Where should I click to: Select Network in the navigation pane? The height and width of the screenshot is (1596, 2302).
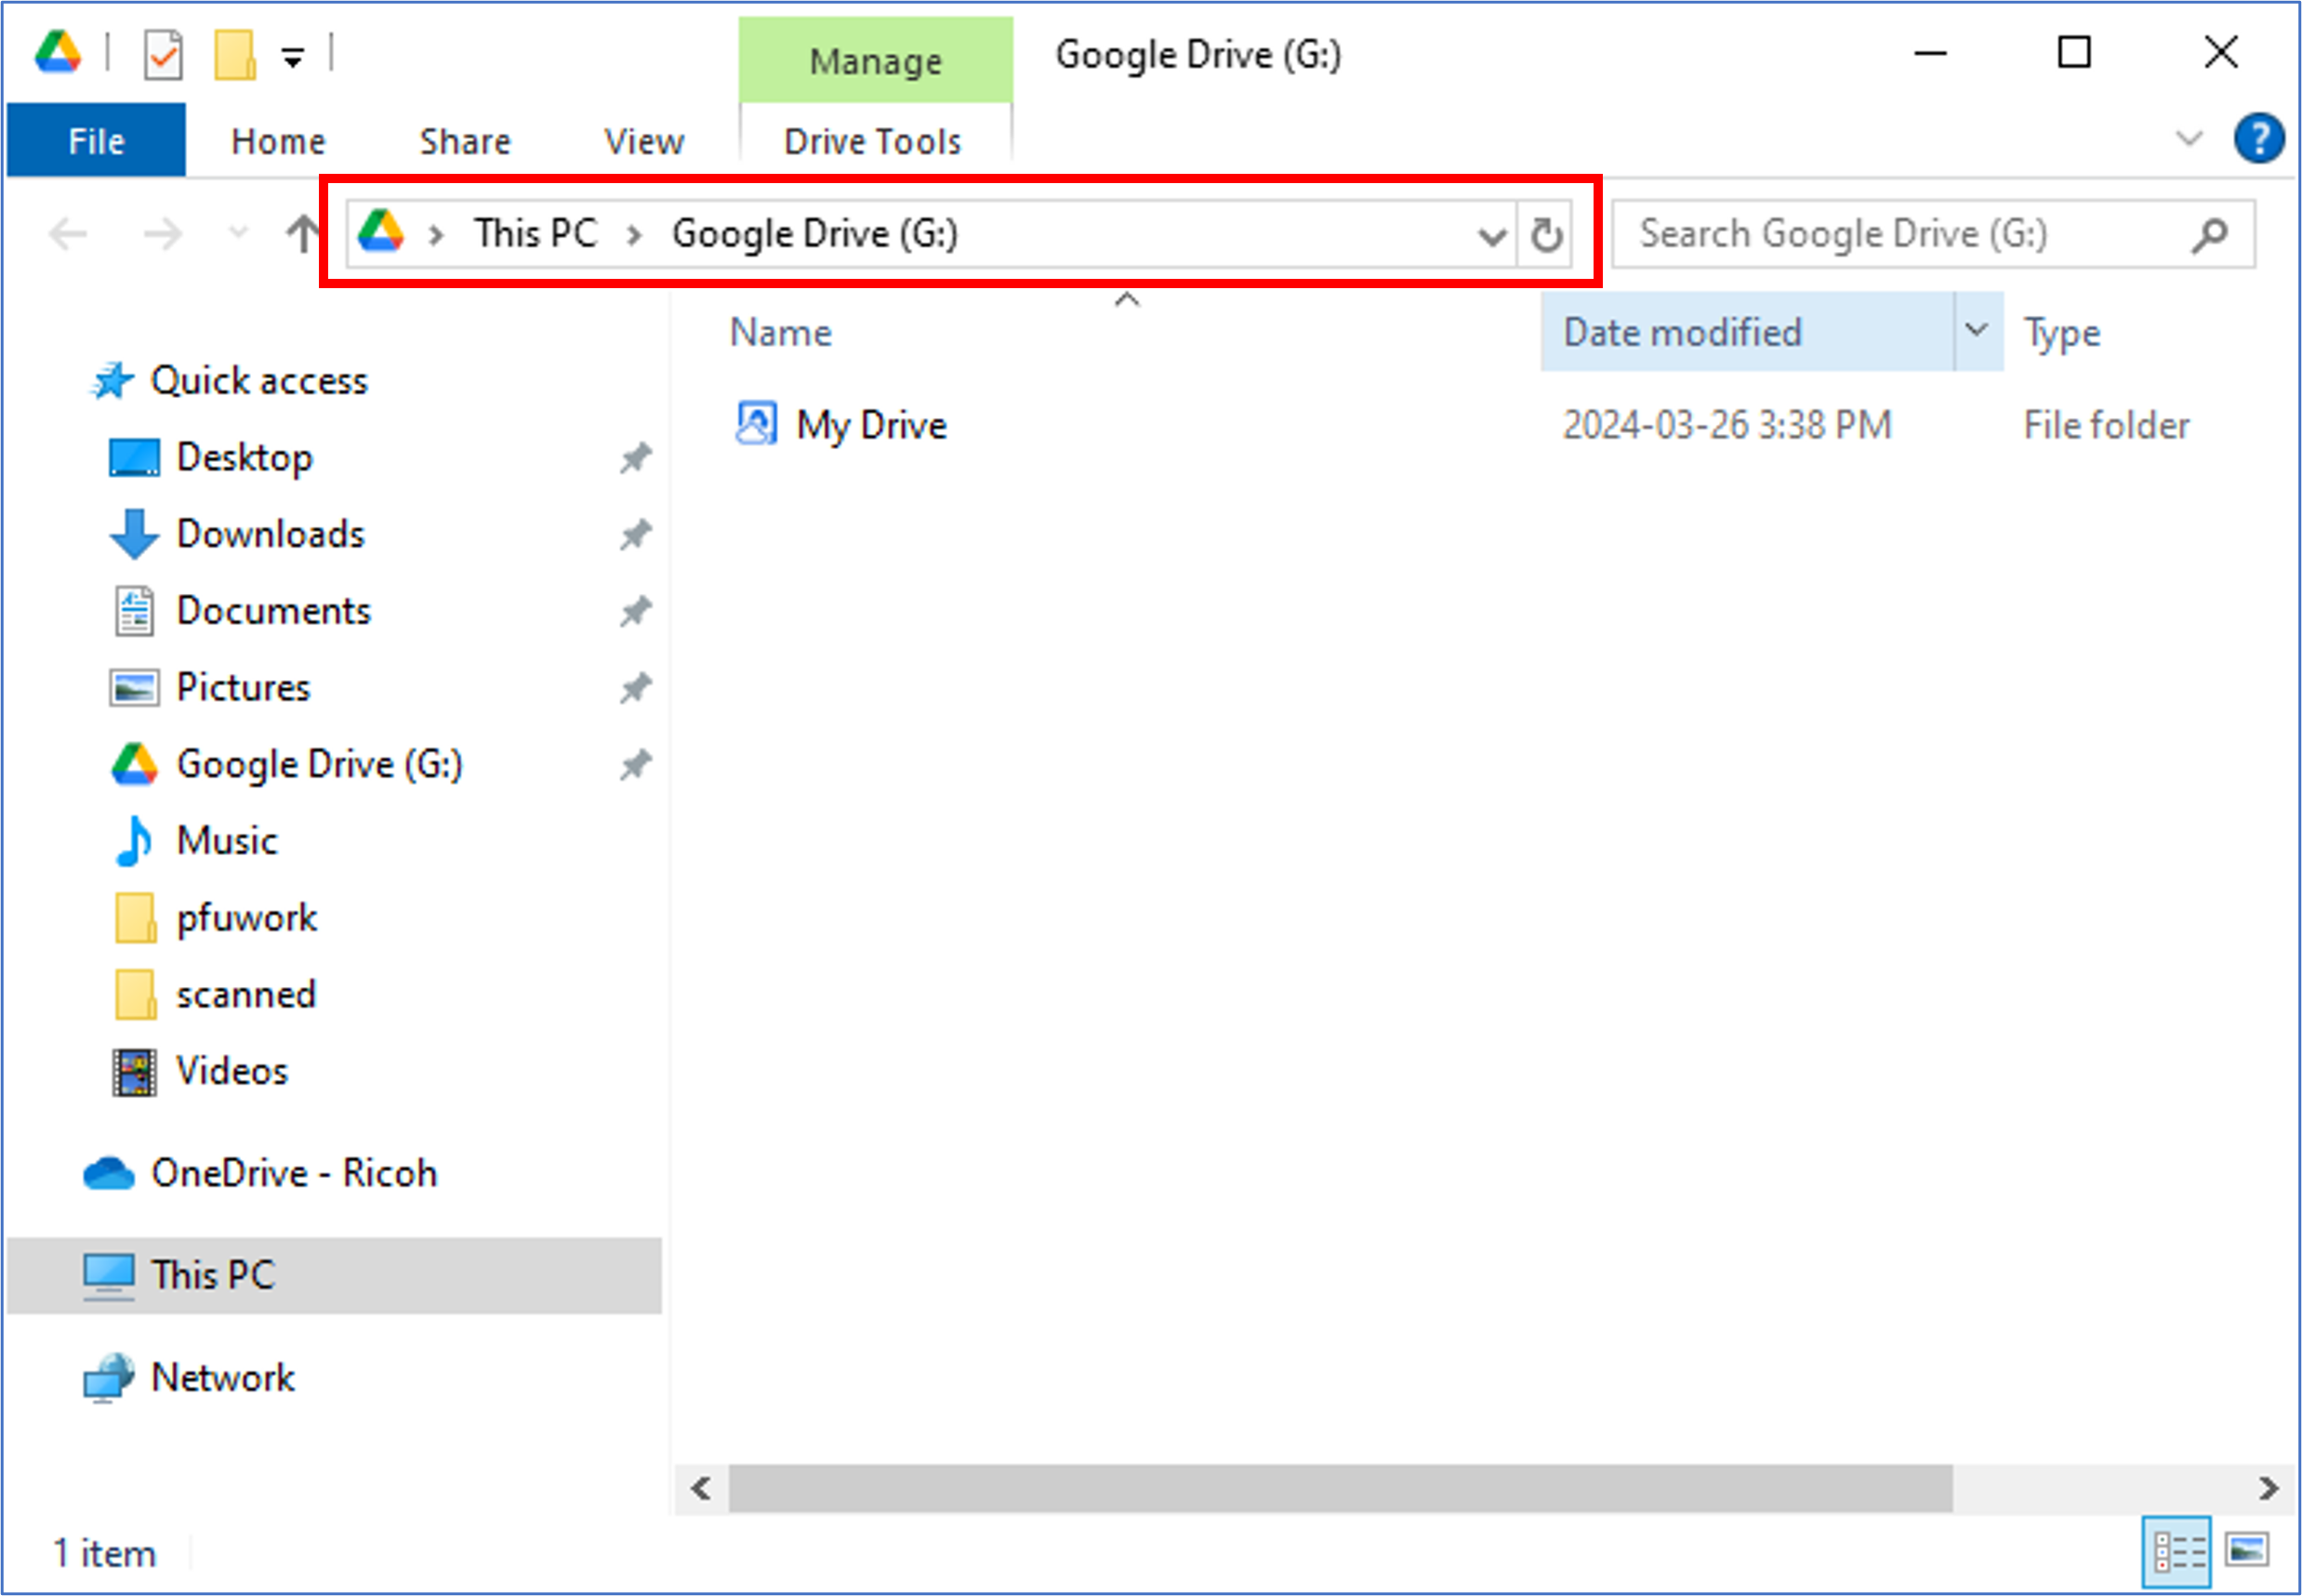point(222,1378)
